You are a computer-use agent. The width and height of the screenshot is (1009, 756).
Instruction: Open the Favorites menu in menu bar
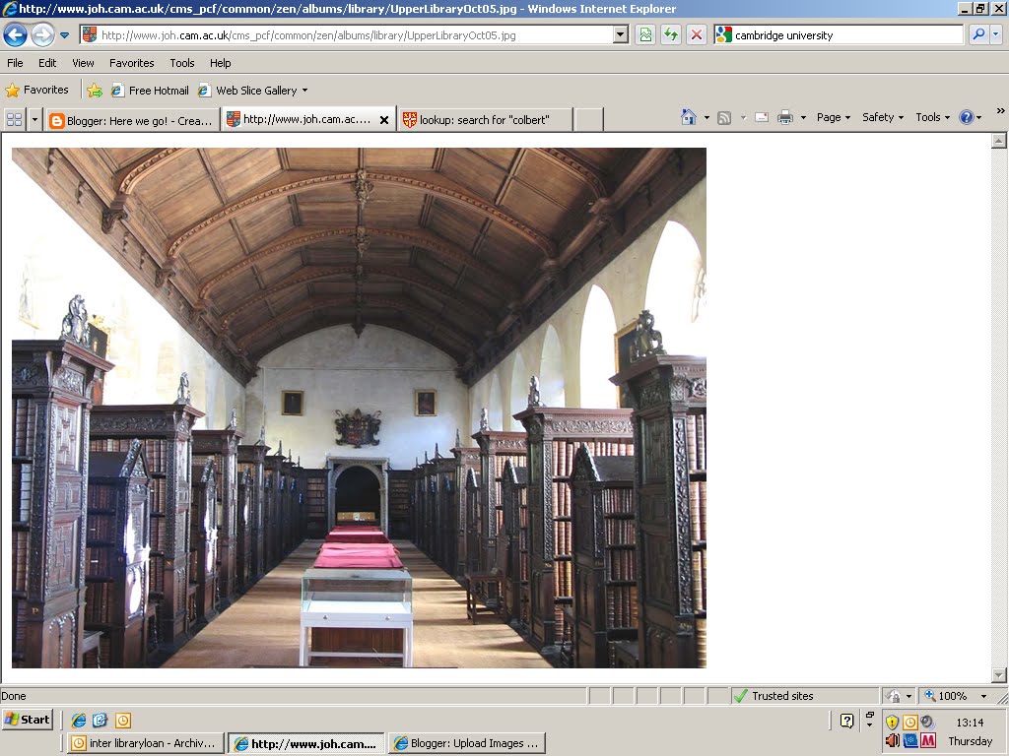coord(131,63)
